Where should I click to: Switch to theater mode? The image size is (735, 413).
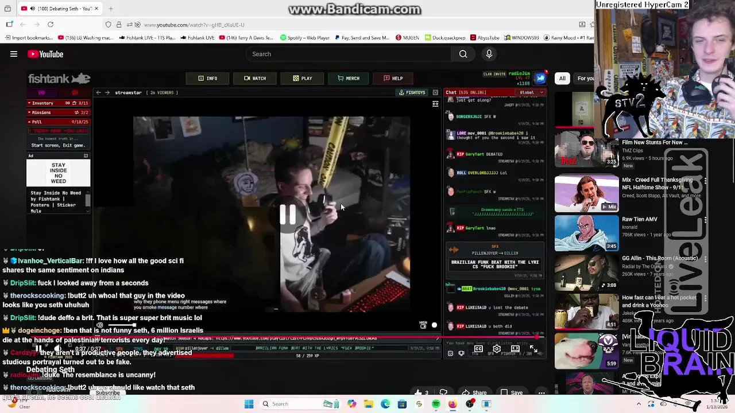(515, 349)
